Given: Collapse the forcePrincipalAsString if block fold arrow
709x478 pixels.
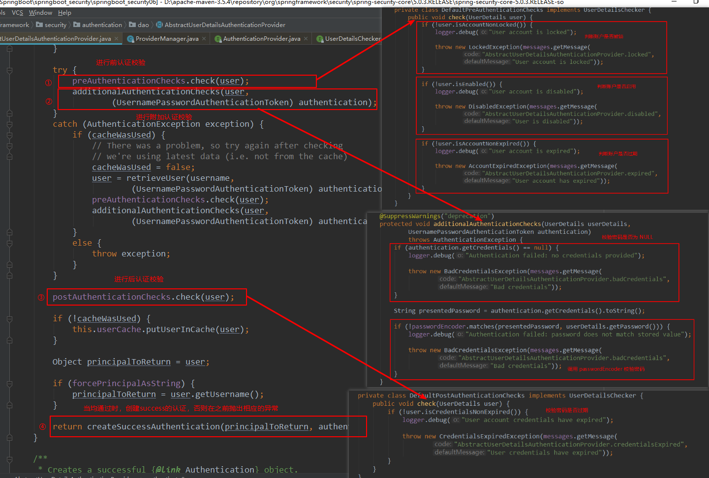Looking at the screenshot, I should 10,383.
